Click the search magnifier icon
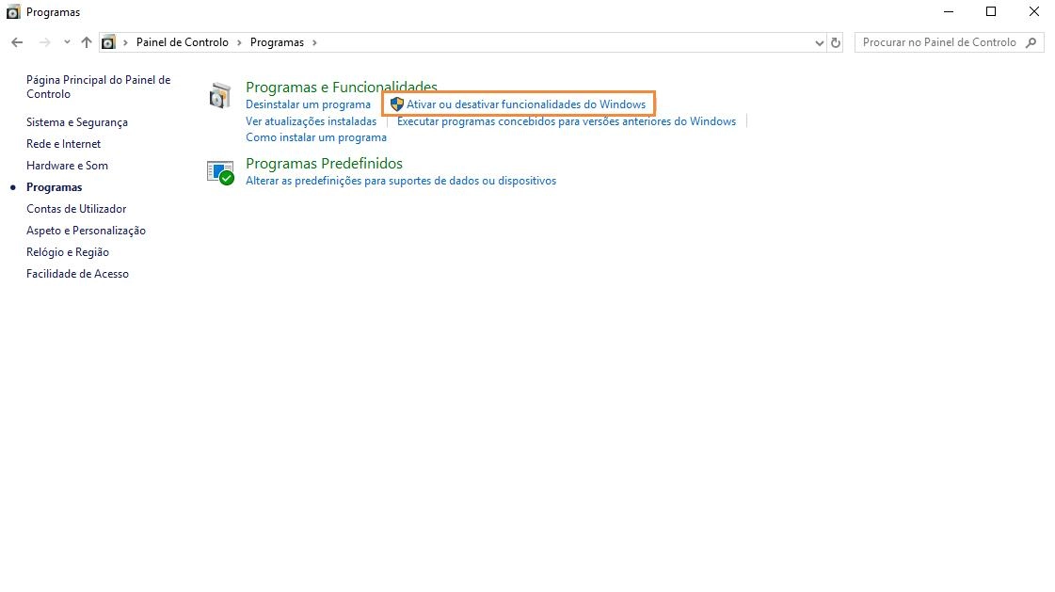 [1031, 42]
